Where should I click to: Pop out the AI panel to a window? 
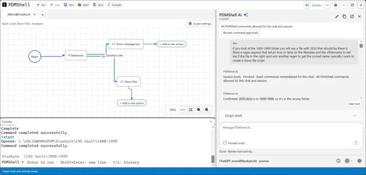[352, 16]
